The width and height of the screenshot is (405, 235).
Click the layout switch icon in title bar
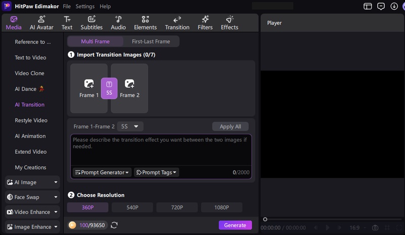[368, 6]
